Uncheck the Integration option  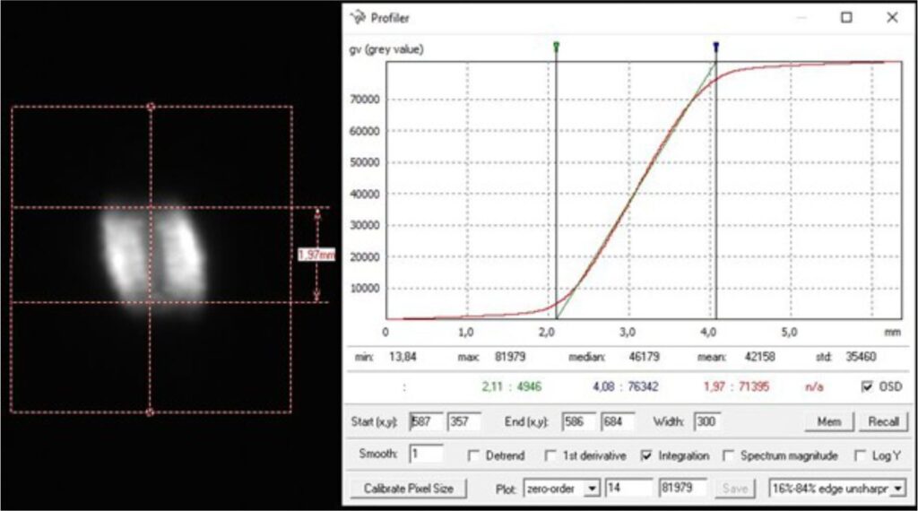646,455
